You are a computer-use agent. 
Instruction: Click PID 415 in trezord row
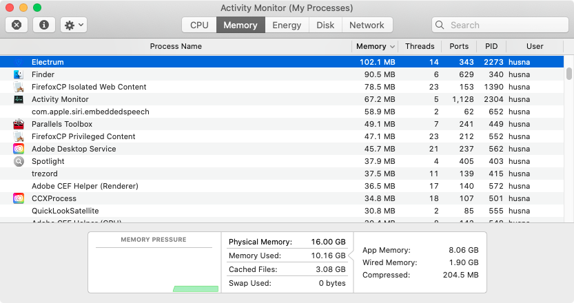click(x=496, y=174)
